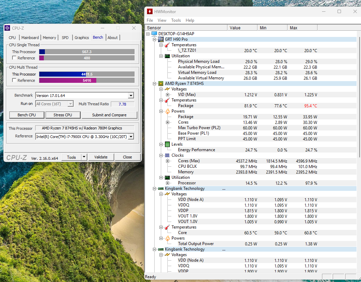Open the Reference processor dropdown
The width and height of the screenshot is (361, 282).
pyautogui.click(x=131, y=137)
